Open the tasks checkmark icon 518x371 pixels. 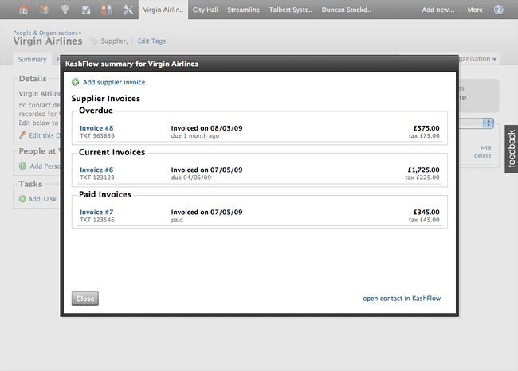86,10
